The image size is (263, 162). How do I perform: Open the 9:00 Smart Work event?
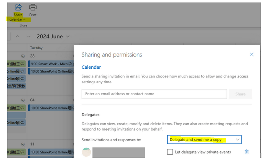tap(51, 64)
